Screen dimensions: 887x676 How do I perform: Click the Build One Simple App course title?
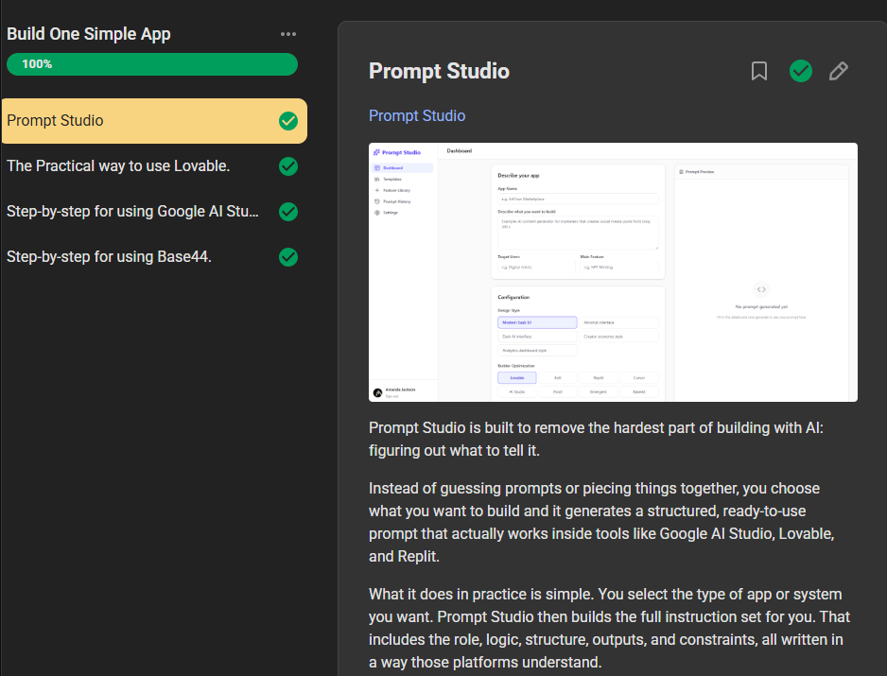[x=89, y=34]
